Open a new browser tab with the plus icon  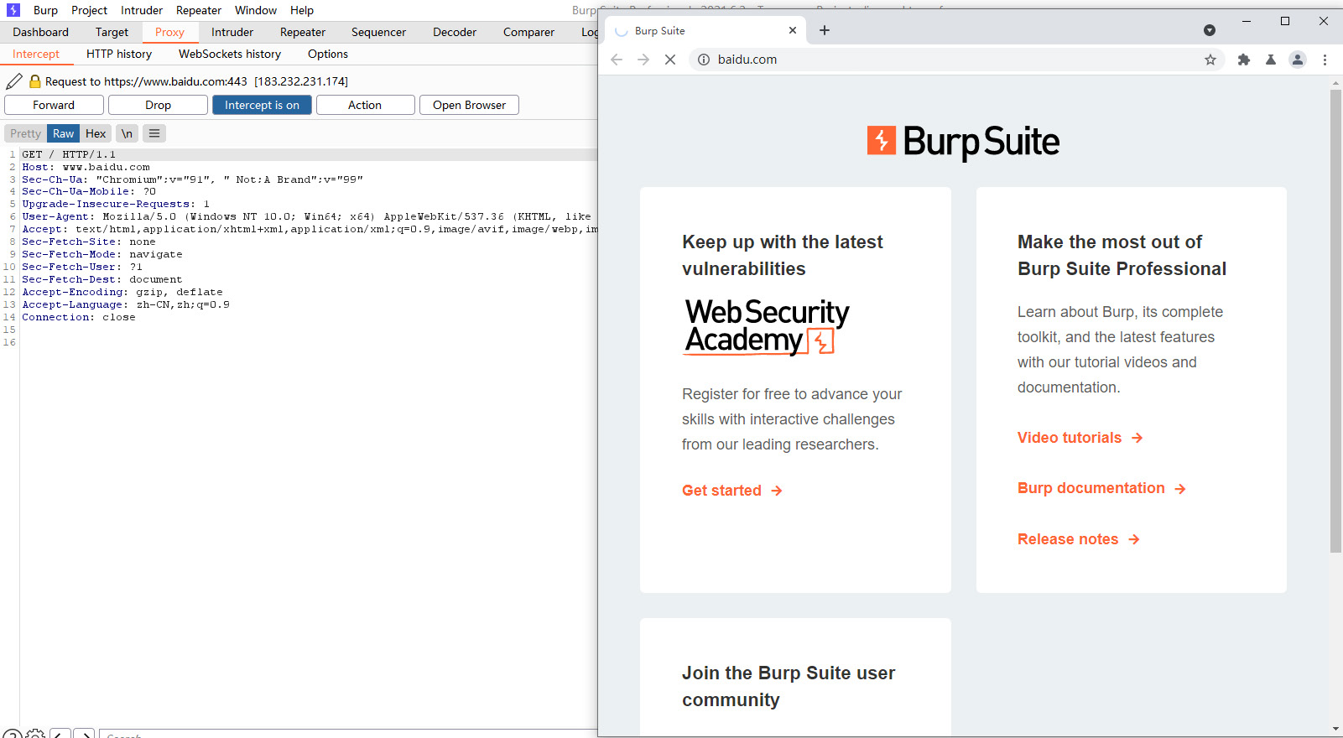point(825,30)
